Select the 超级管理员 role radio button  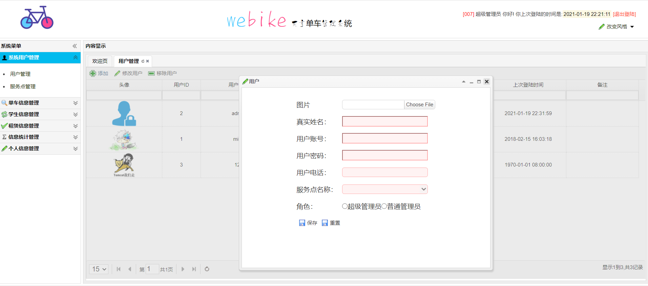345,206
